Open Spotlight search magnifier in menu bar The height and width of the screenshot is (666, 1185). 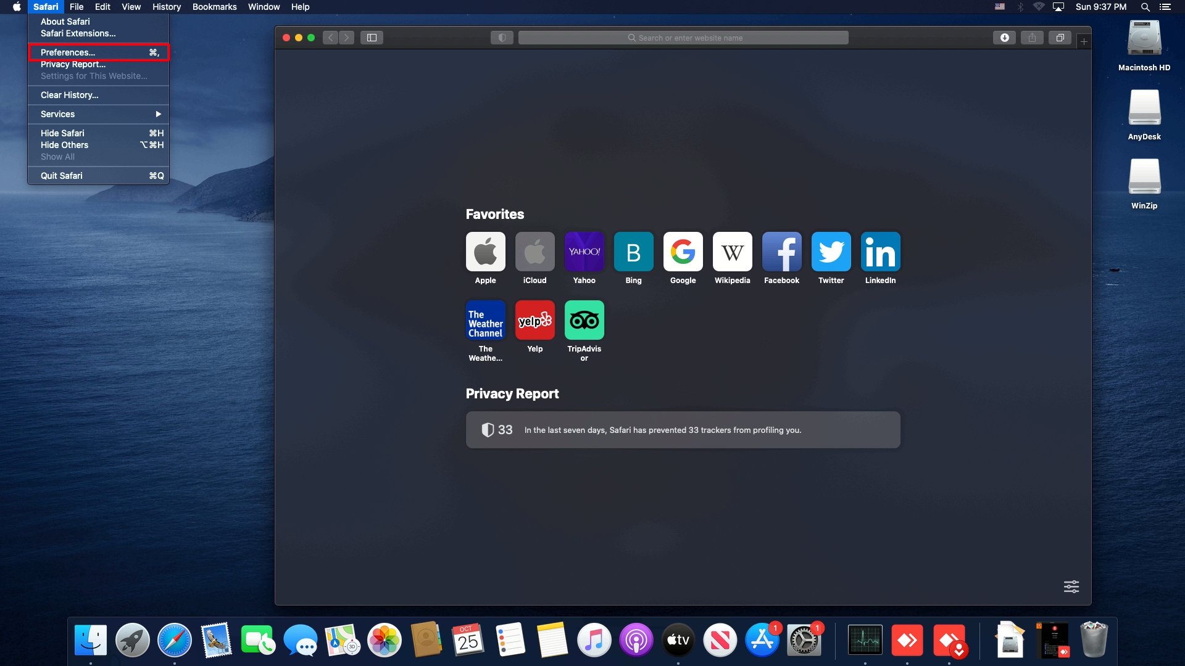pyautogui.click(x=1145, y=7)
